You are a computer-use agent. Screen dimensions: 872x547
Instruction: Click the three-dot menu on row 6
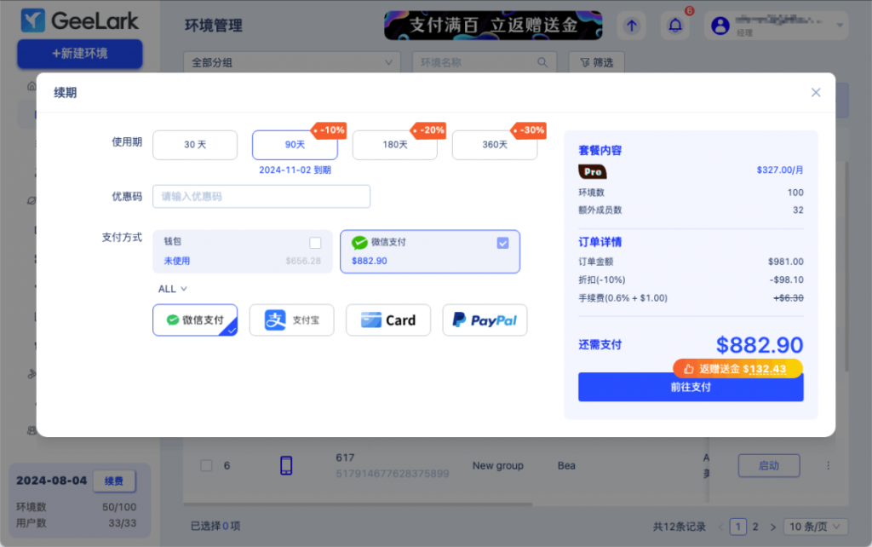[828, 465]
